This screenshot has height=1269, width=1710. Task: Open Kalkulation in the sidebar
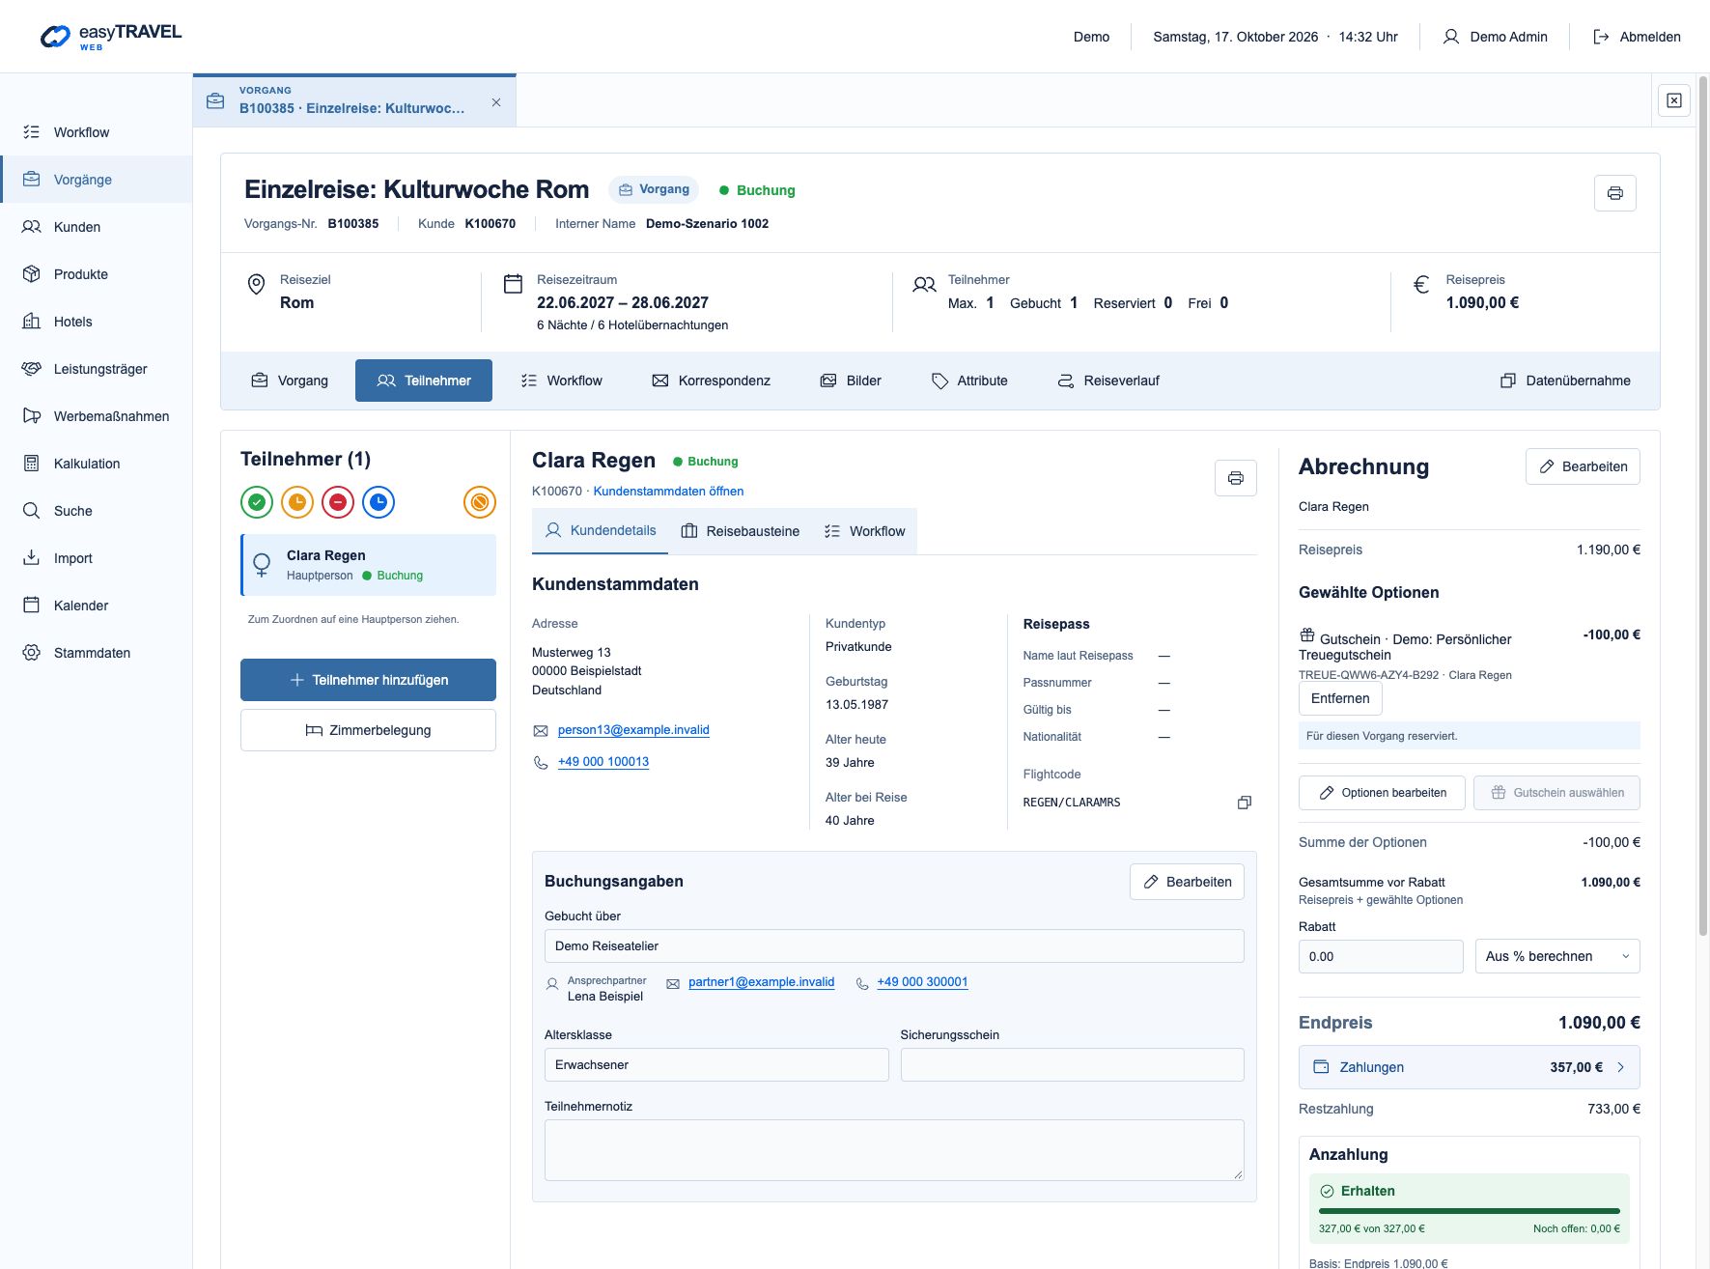(97, 464)
